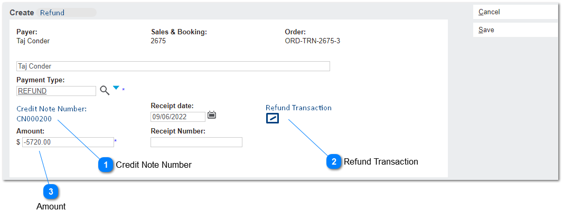This screenshot has width=563, height=220.
Task: Click the Refund Transaction card icon
Action: coord(273,118)
